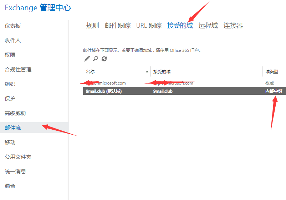
Task: Click the 内部中继 domain type cell
Action: [274, 91]
